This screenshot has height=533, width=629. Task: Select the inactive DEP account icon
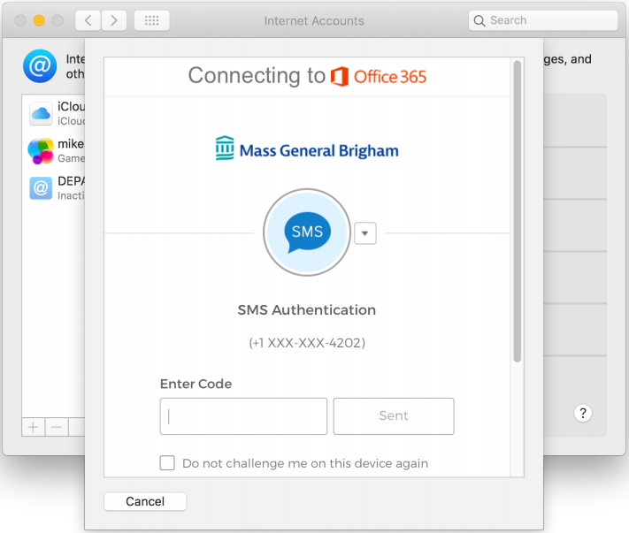(41, 188)
